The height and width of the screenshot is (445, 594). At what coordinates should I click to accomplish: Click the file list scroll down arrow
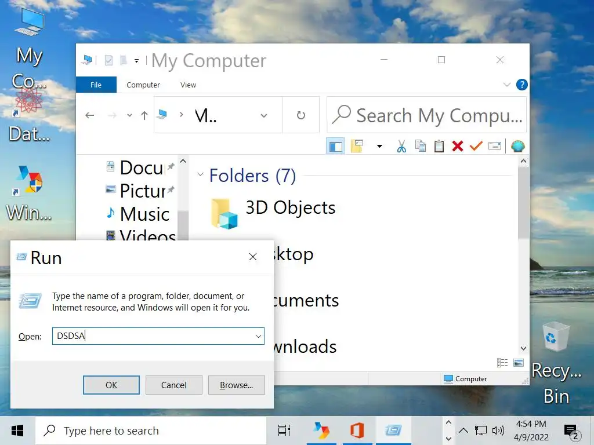[x=524, y=348]
